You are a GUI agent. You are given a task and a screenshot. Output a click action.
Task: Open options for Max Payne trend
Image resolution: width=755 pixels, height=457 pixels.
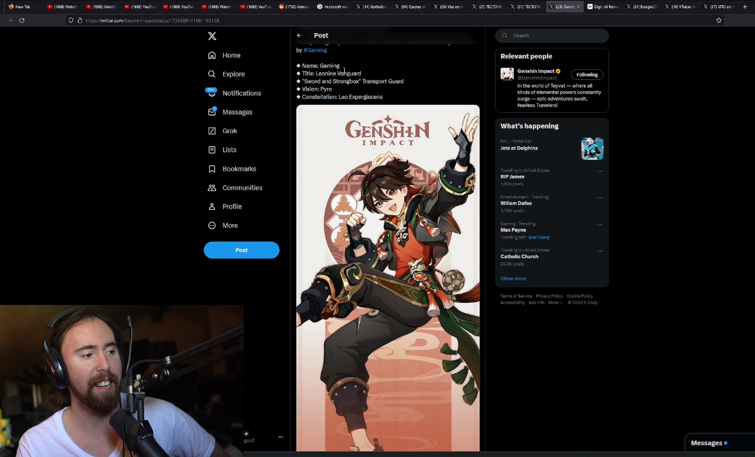click(600, 224)
